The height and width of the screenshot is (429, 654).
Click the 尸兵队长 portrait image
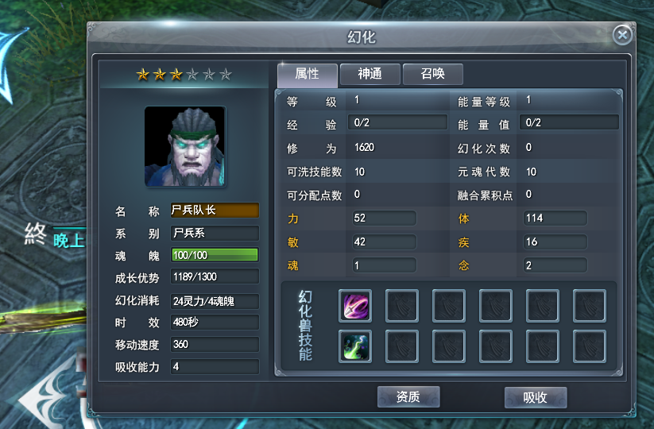coord(185,146)
